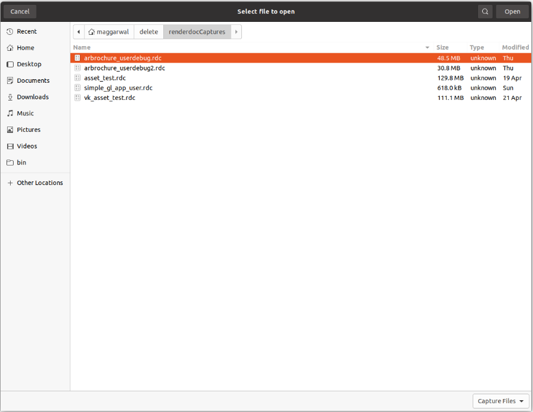Click file icon next to asset_test.rdc

77,78
